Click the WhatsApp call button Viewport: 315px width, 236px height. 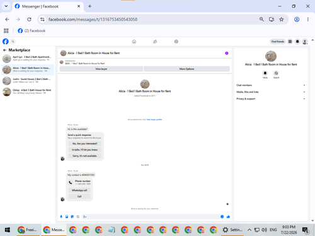coord(79,190)
